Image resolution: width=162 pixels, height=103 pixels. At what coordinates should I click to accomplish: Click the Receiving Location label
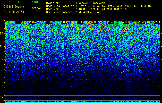coord(60,6)
